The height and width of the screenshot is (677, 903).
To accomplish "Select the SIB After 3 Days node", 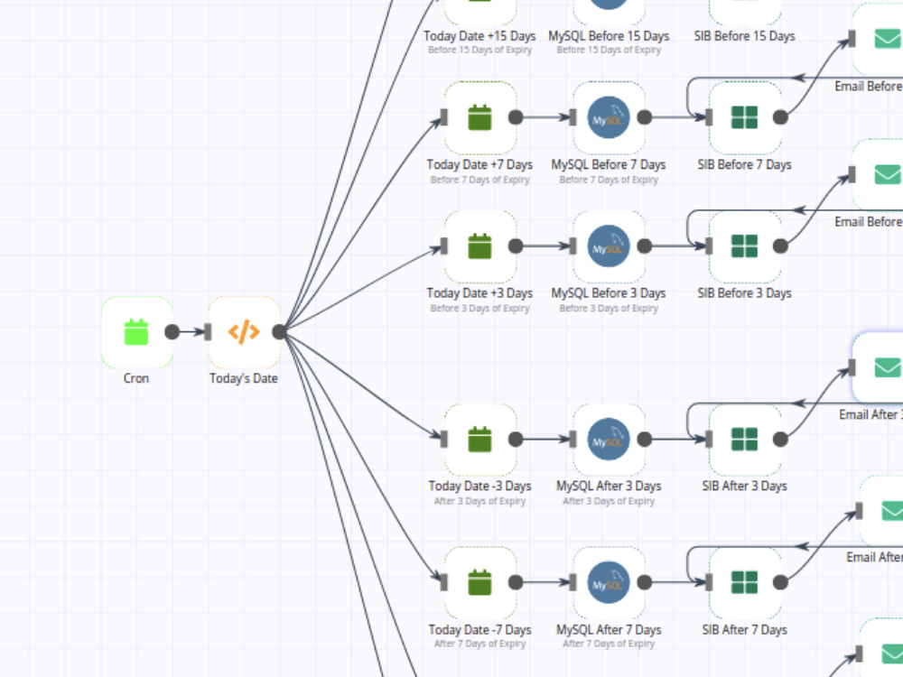I will point(745,440).
